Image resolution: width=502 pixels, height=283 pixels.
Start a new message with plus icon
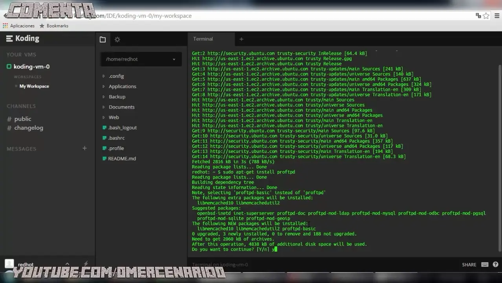(x=84, y=148)
